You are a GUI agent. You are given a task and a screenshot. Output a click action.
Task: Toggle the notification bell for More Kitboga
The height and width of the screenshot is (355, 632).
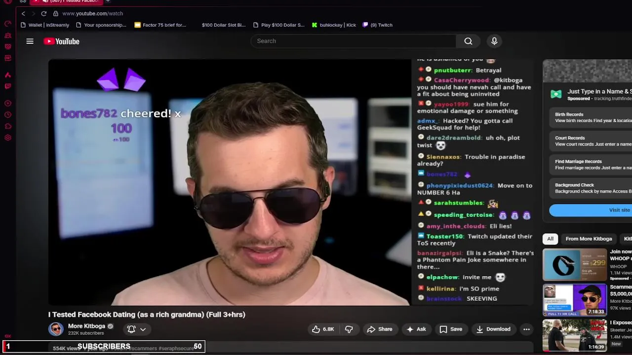tap(131, 329)
